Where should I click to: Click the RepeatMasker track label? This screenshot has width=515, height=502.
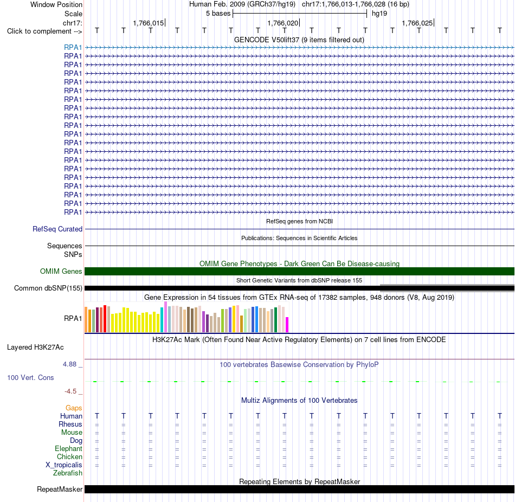coord(60,490)
